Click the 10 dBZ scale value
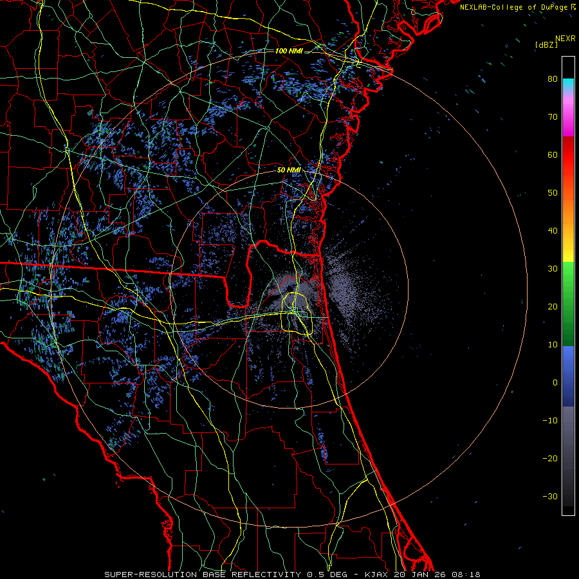Image resolution: width=579 pixels, height=579 pixels. click(x=553, y=345)
